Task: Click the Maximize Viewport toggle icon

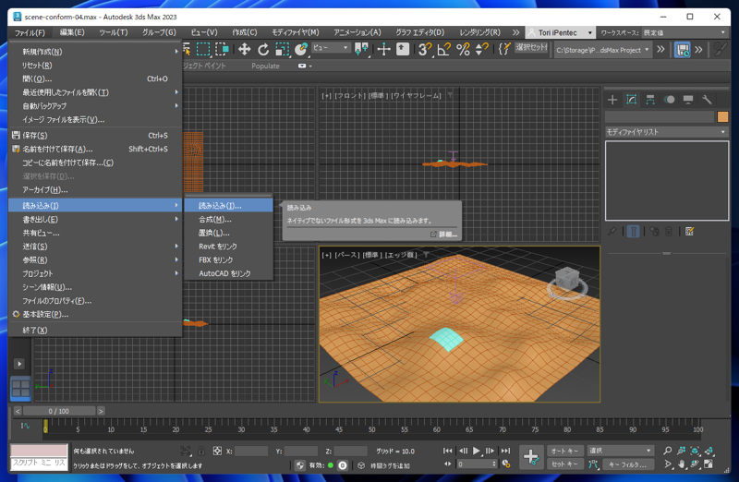Action: point(709,464)
